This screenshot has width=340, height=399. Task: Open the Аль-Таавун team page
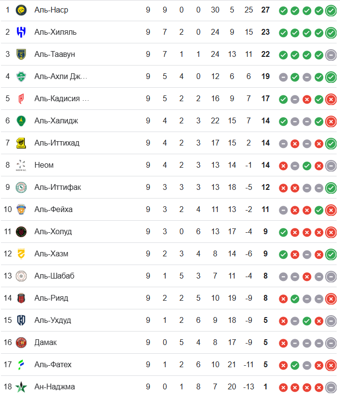[54, 54]
